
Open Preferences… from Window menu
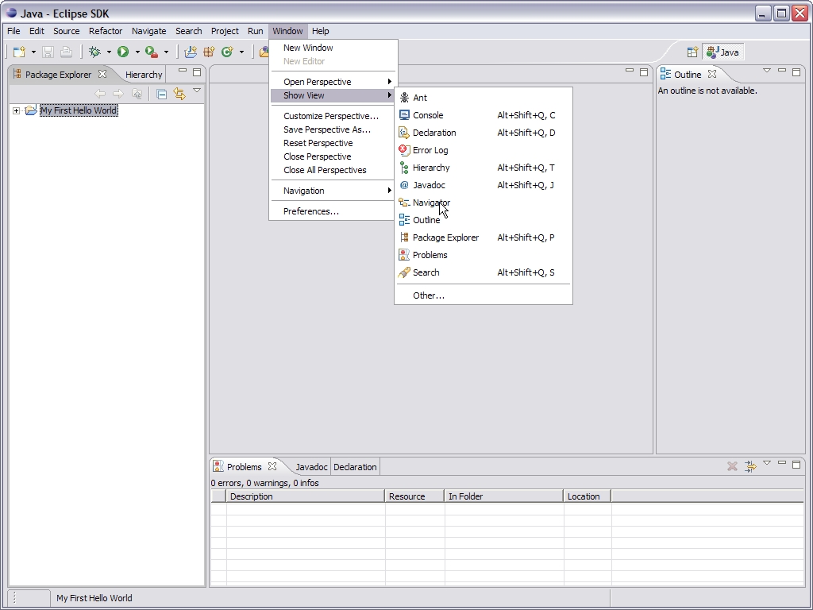tap(333, 211)
